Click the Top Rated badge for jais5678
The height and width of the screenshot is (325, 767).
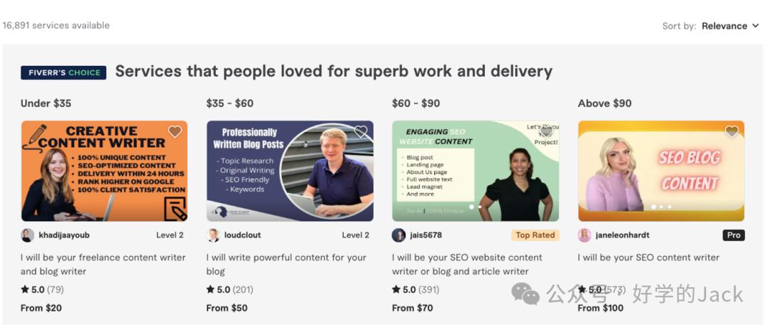[535, 236]
